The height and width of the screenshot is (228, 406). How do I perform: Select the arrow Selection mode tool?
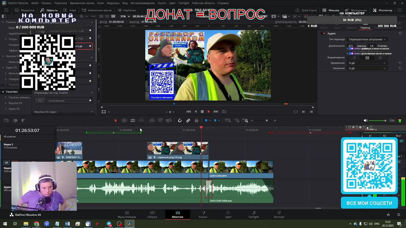click(x=116, y=121)
